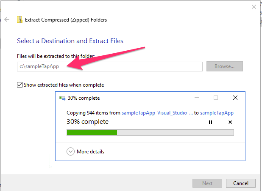Image resolution: width=262 pixels, height=191 pixels.
Task: Click the Browse... button
Action: [225, 66]
